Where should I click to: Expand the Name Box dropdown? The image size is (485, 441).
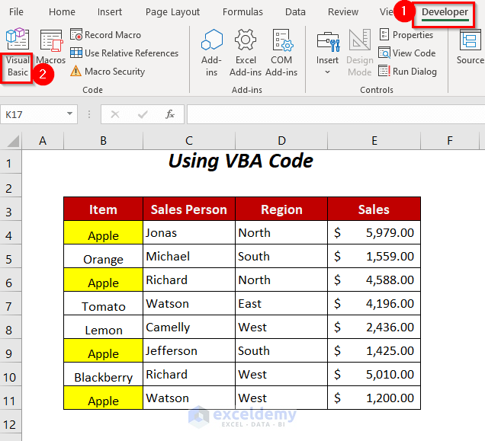coord(70,114)
